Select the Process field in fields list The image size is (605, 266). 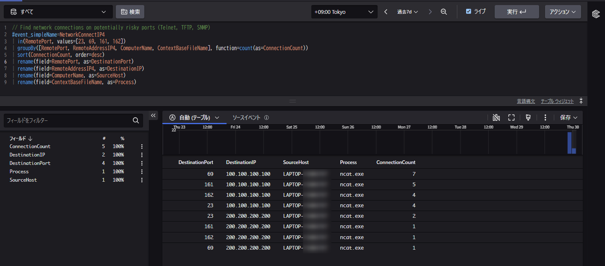tap(19, 172)
